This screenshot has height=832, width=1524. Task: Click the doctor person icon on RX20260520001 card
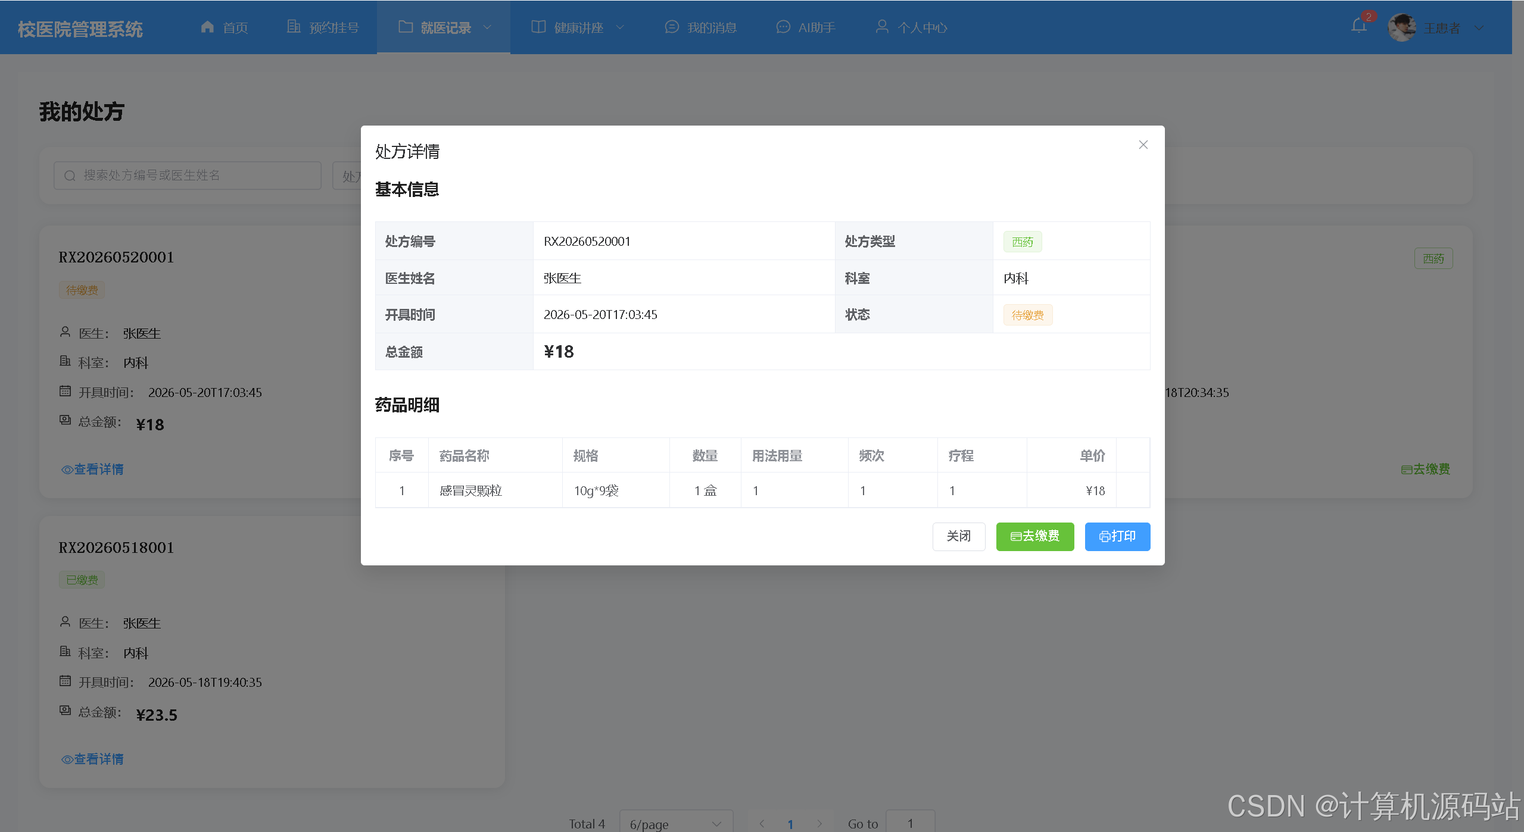coord(66,331)
